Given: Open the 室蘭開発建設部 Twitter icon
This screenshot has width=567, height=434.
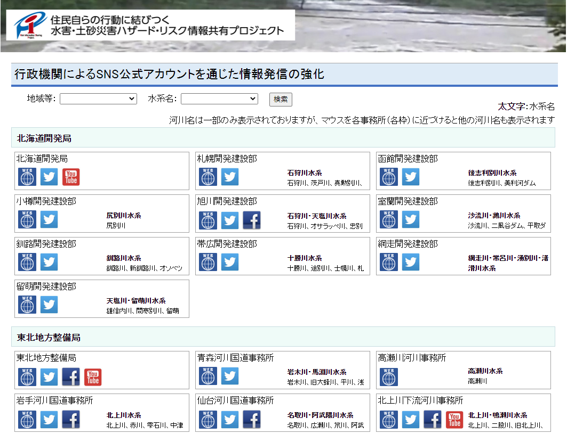Looking at the screenshot, I should 410,219.
